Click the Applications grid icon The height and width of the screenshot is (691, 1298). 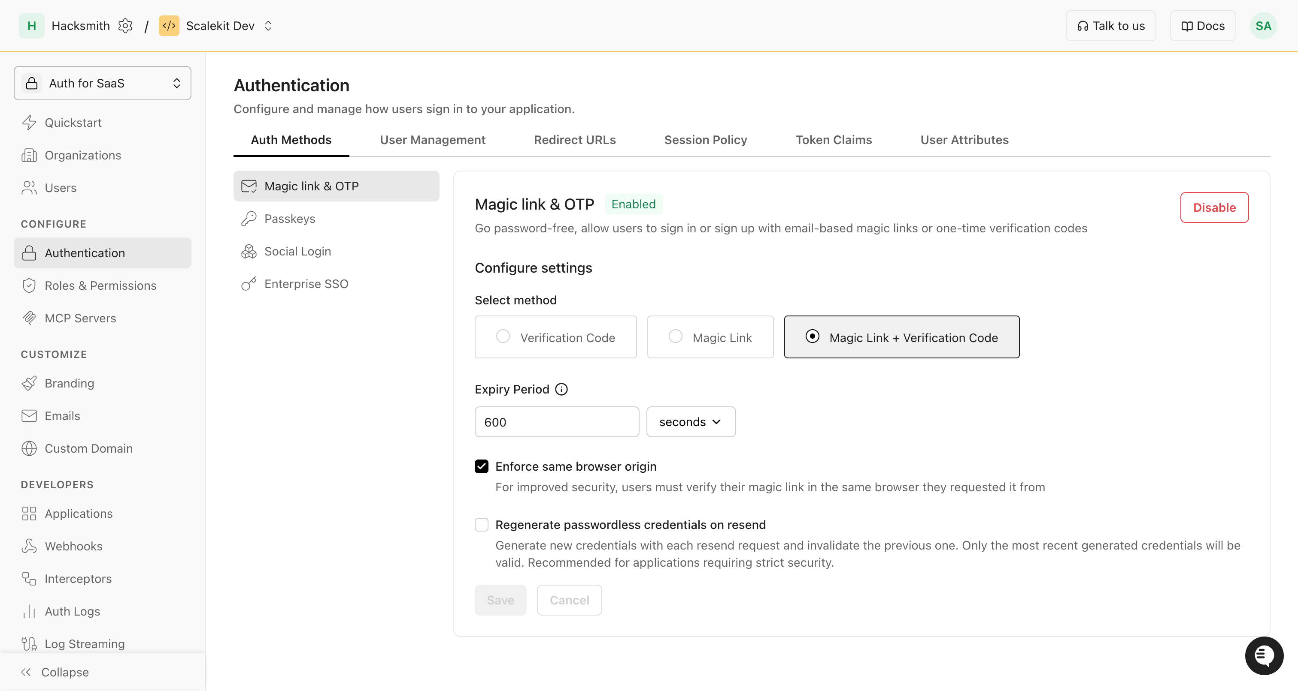29,514
